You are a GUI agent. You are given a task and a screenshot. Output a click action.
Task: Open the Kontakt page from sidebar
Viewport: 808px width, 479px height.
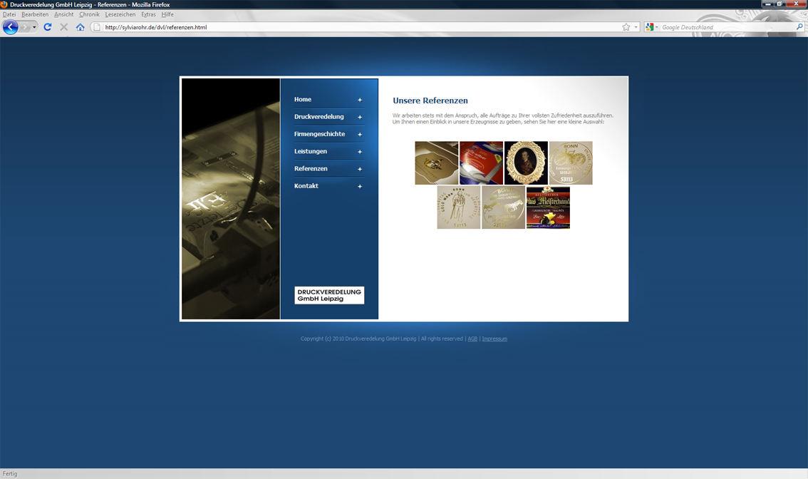pos(306,186)
